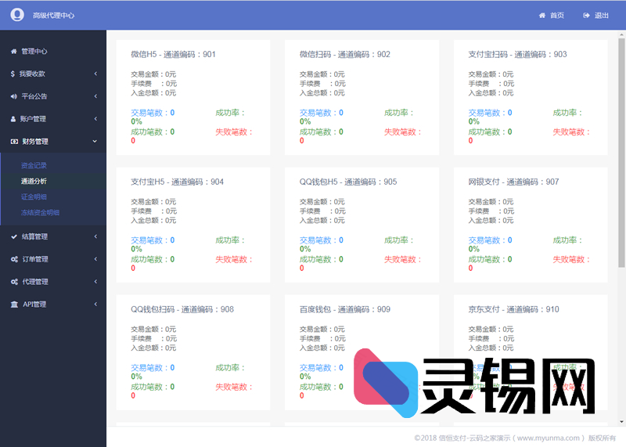This screenshot has width=626, height=447.
Task: Expand the 账户管理 submenu arrow
Action: coord(95,119)
